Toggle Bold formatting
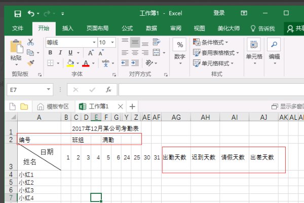Viewport: 304px width, 203px height. [50, 52]
